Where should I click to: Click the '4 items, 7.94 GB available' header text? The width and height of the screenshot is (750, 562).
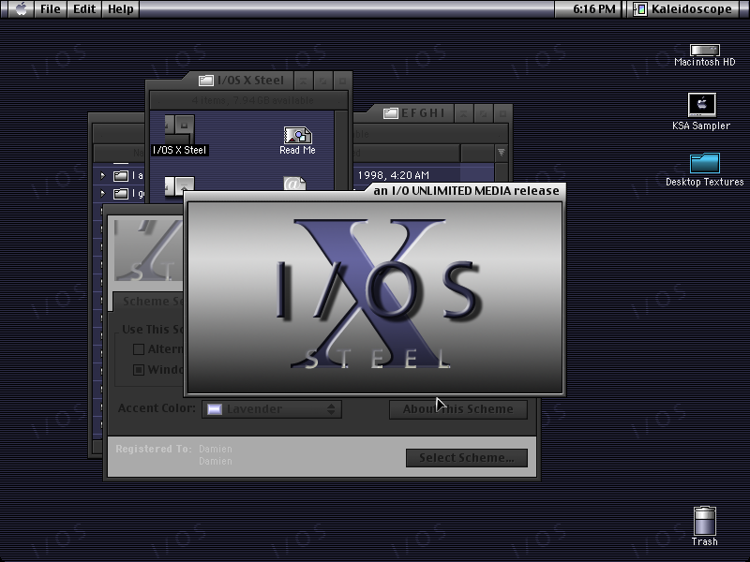pos(252,100)
